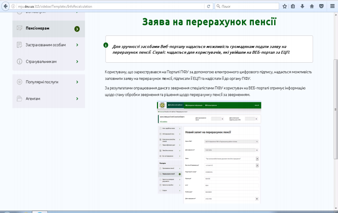This screenshot has height=213, width=338.
Task: Open site identity info icon in address bar
Action: [x=13, y=7]
